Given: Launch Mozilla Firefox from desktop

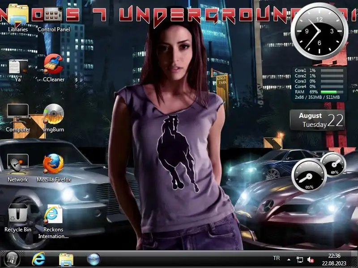Looking at the screenshot, I should click(54, 167).
